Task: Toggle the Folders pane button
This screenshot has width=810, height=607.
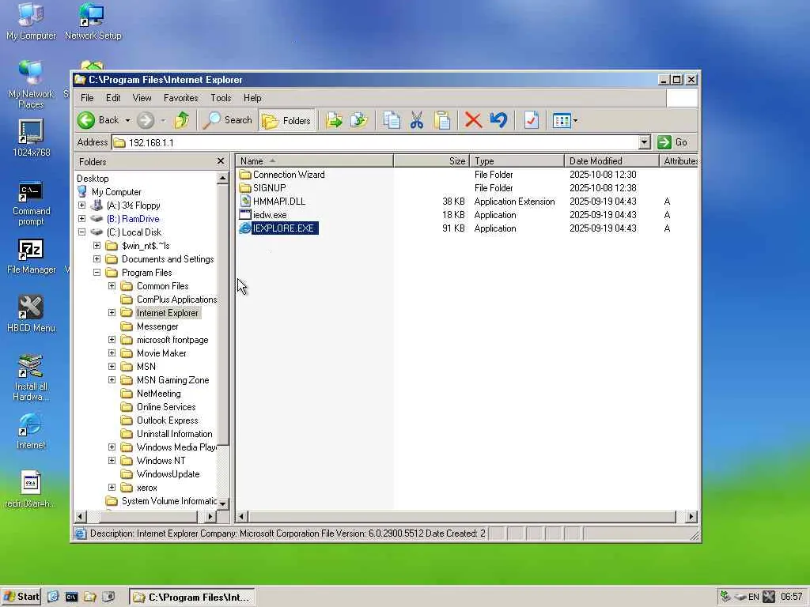Action: tap(286, 120)
